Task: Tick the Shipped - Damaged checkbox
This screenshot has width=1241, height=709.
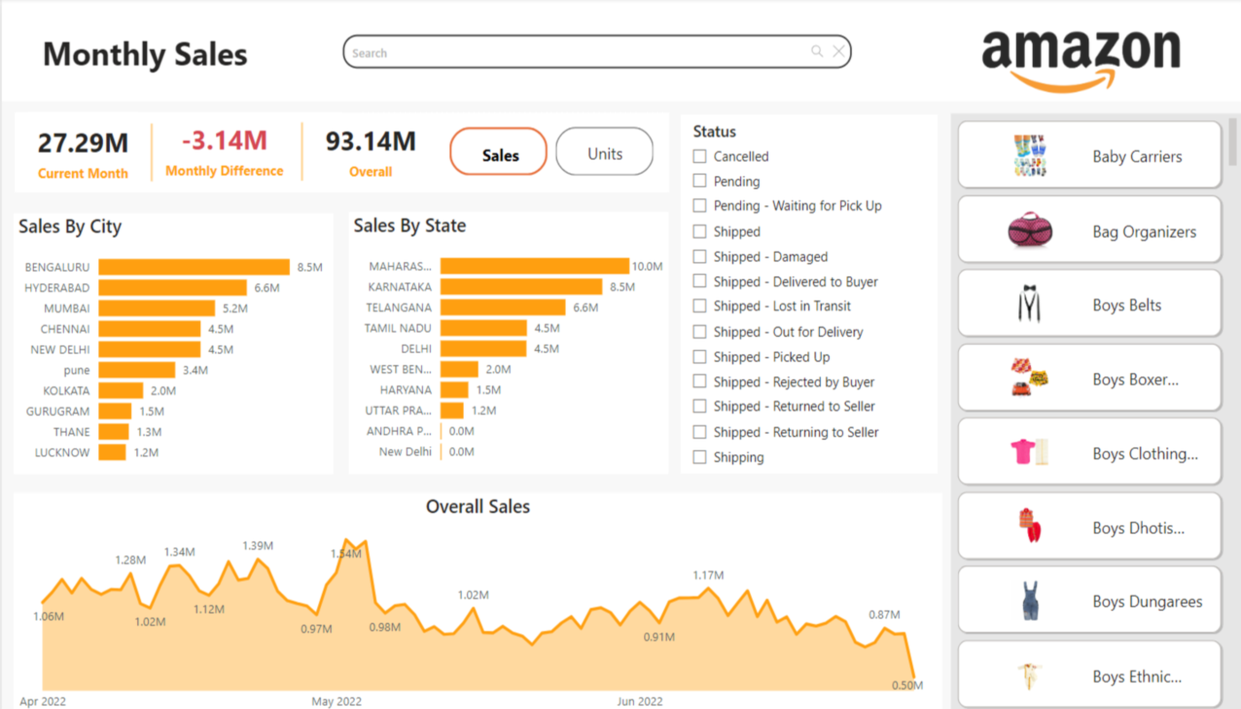Action: point(699,256)
